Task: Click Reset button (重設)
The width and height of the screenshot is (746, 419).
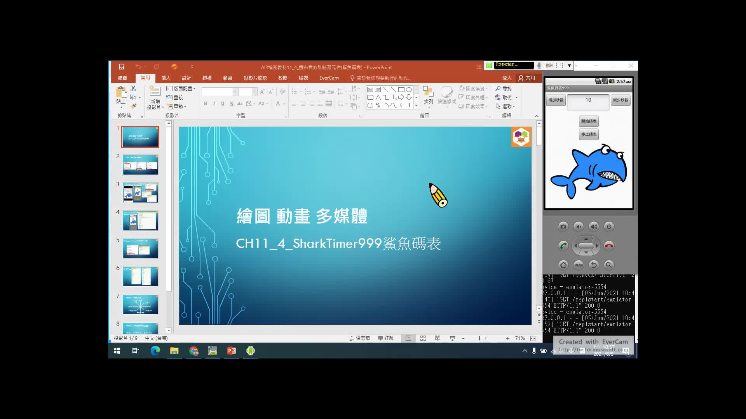Action: click(x=175, y=97)
